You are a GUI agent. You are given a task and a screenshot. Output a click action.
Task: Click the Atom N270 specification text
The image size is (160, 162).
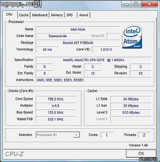(93, 60)
